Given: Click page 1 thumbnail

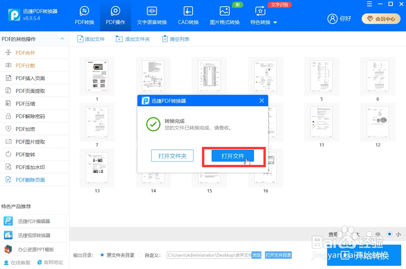Looking at the screenshot, I should [x=97, y=76].
